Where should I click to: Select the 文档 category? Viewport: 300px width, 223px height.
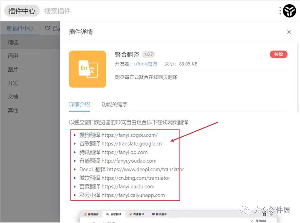[30, 97]
